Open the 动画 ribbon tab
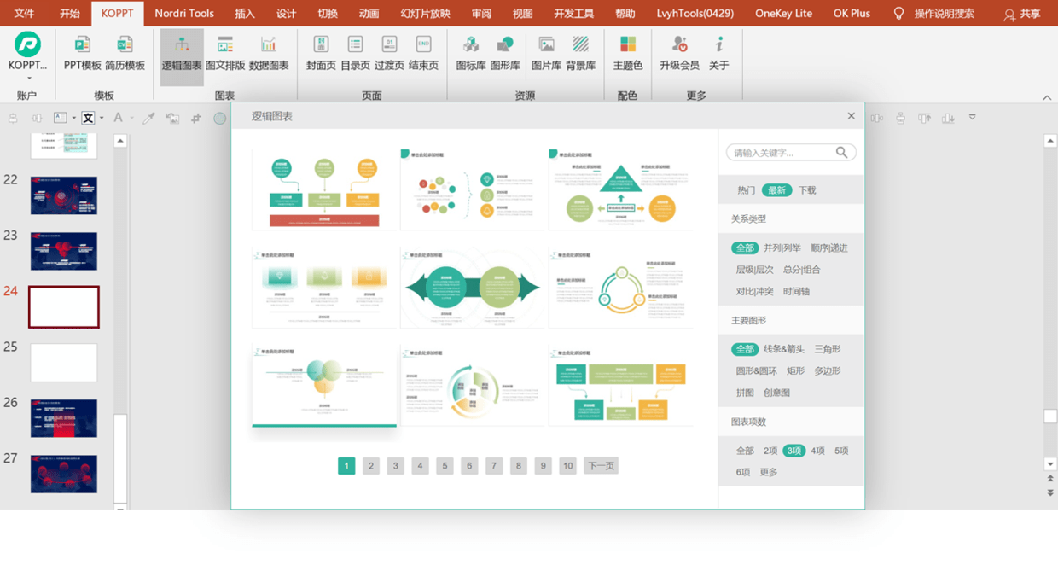Viewport: 1058px width, 565px height. 369,14
